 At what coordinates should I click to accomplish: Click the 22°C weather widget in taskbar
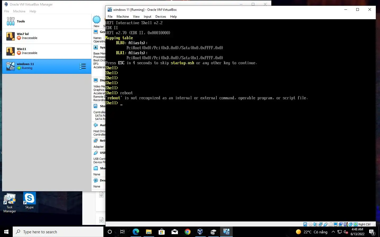pos(311,232)
